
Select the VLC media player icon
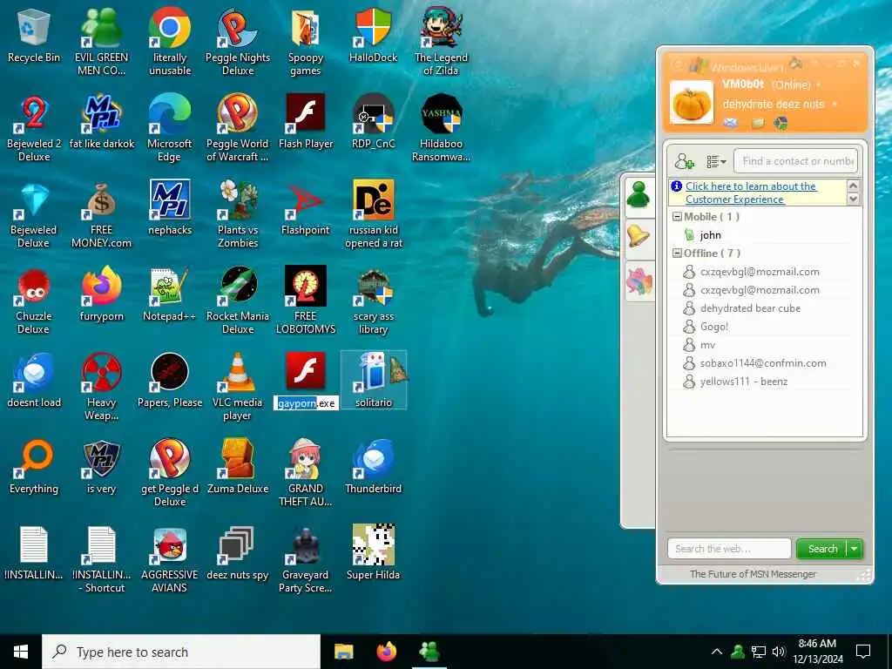pos(238,387)
